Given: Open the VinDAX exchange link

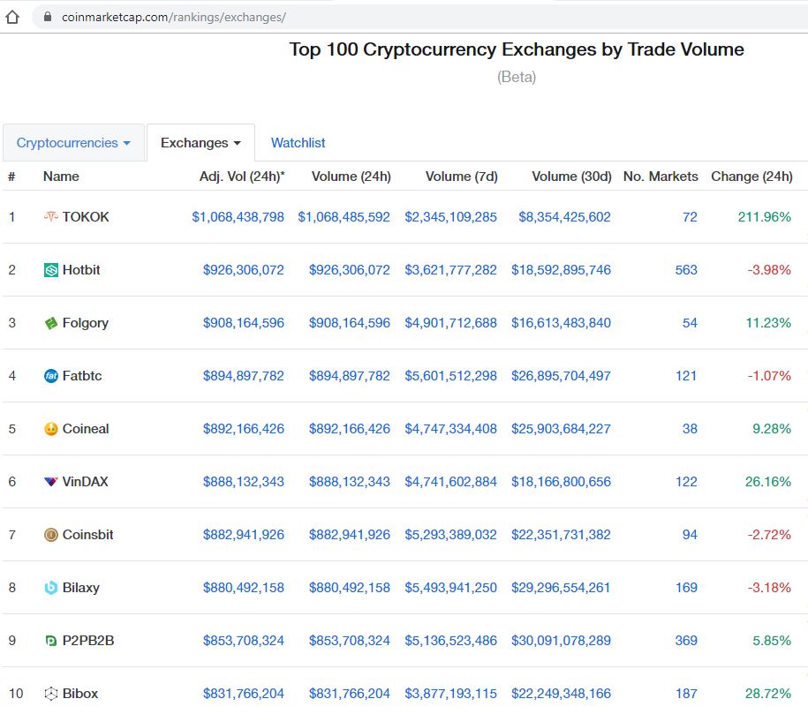Looking at the screenshot, I should (85, 482).
